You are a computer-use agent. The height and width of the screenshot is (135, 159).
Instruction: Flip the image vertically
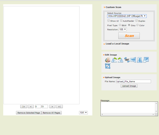[x=140, y=60]
